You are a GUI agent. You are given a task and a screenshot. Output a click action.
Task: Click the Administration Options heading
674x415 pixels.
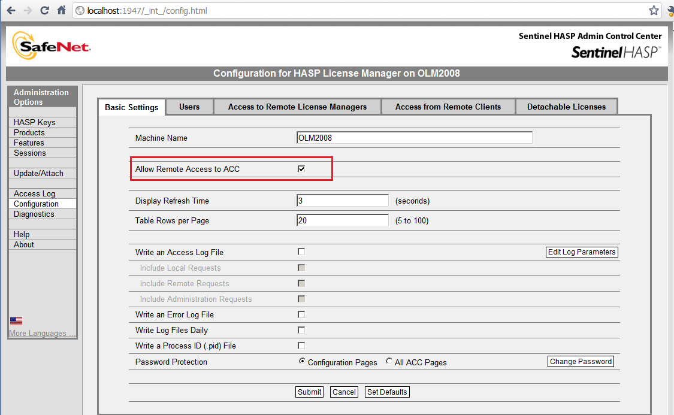(x=41, y=97)
